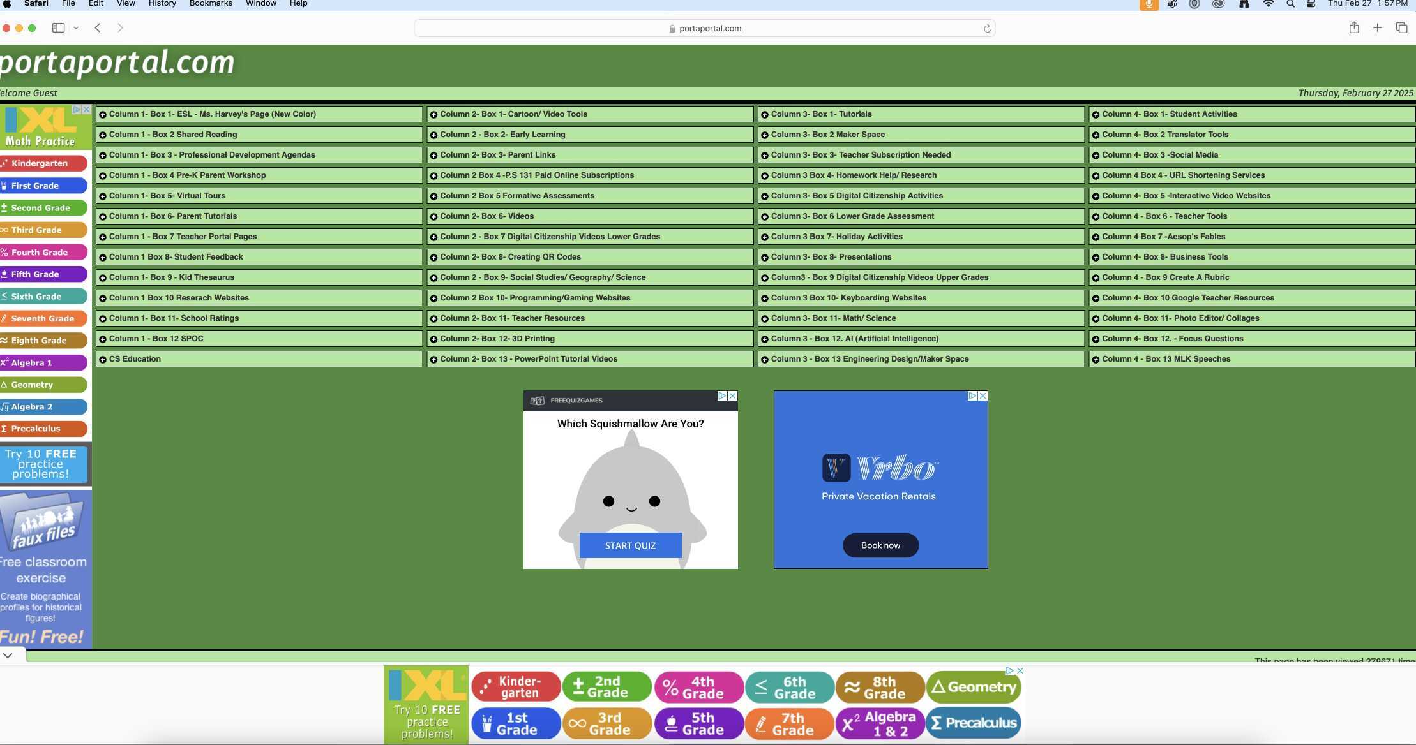Click the portaportal.com address field
This screenshot has width=1416, height=745.
[704, 29]
